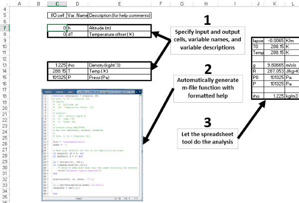This screenshot has width=299, height=203.
Task: Click the PUBLISH tab in the code picture
Action: click(59, 92)
